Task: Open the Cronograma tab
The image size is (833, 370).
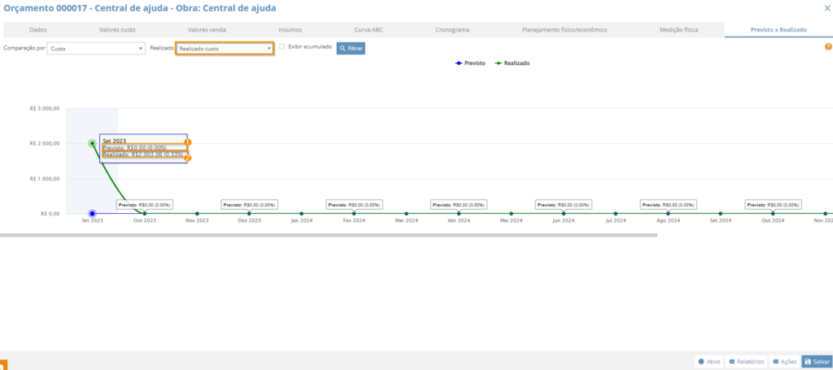Action: pos(452,30)
